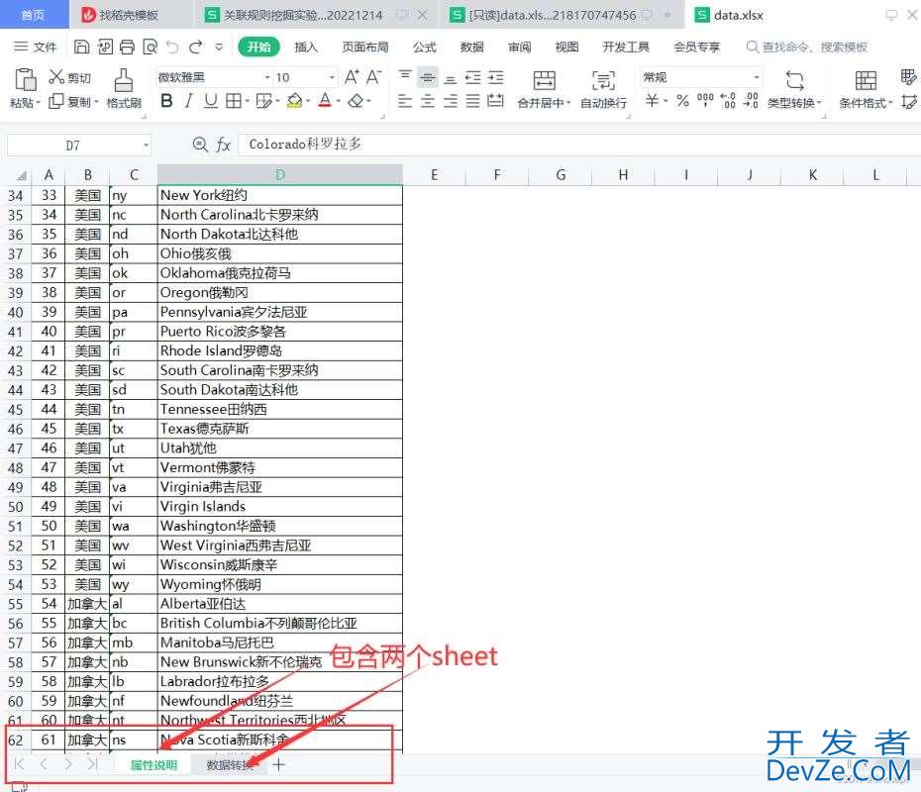Viewport: 921px width, 792px height.
Task: Align text right
Action: [450, 102]
